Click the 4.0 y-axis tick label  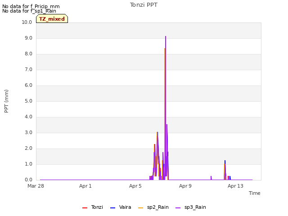pyautogui.click(x=28, y=117)
